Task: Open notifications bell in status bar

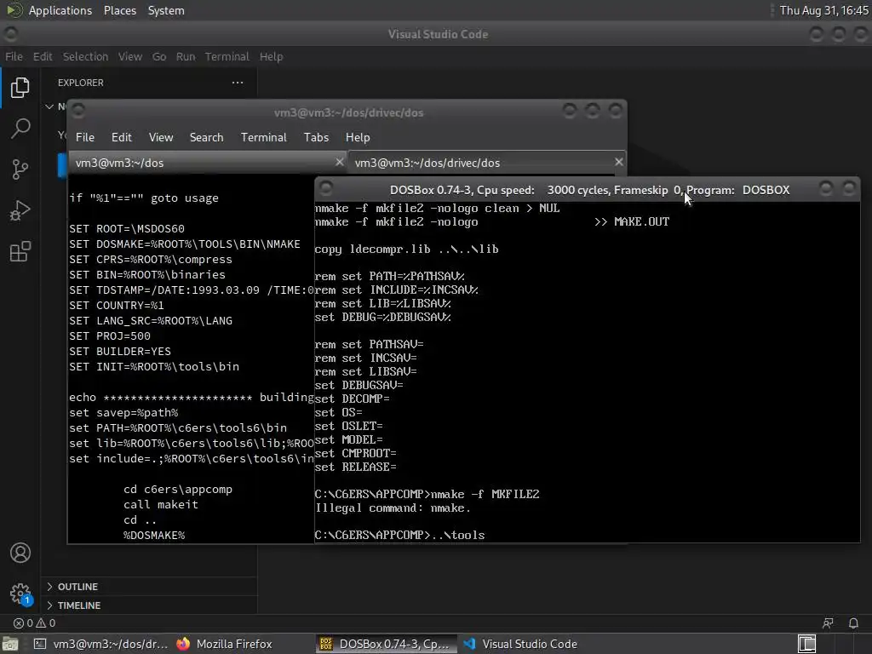Action: (853, 622)
